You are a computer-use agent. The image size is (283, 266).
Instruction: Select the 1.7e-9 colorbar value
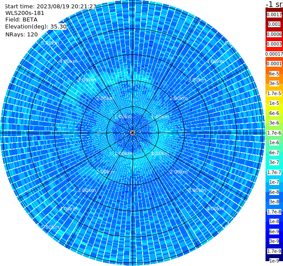point(274,251)
